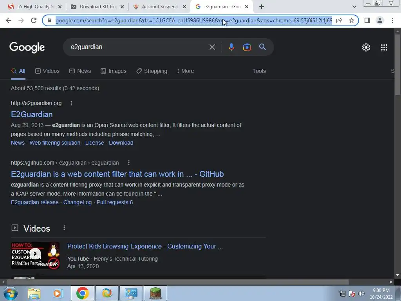Viewport: 401px width, 301px height.
Task: Open the E2Guardian result title
Action: pos(32,114)
